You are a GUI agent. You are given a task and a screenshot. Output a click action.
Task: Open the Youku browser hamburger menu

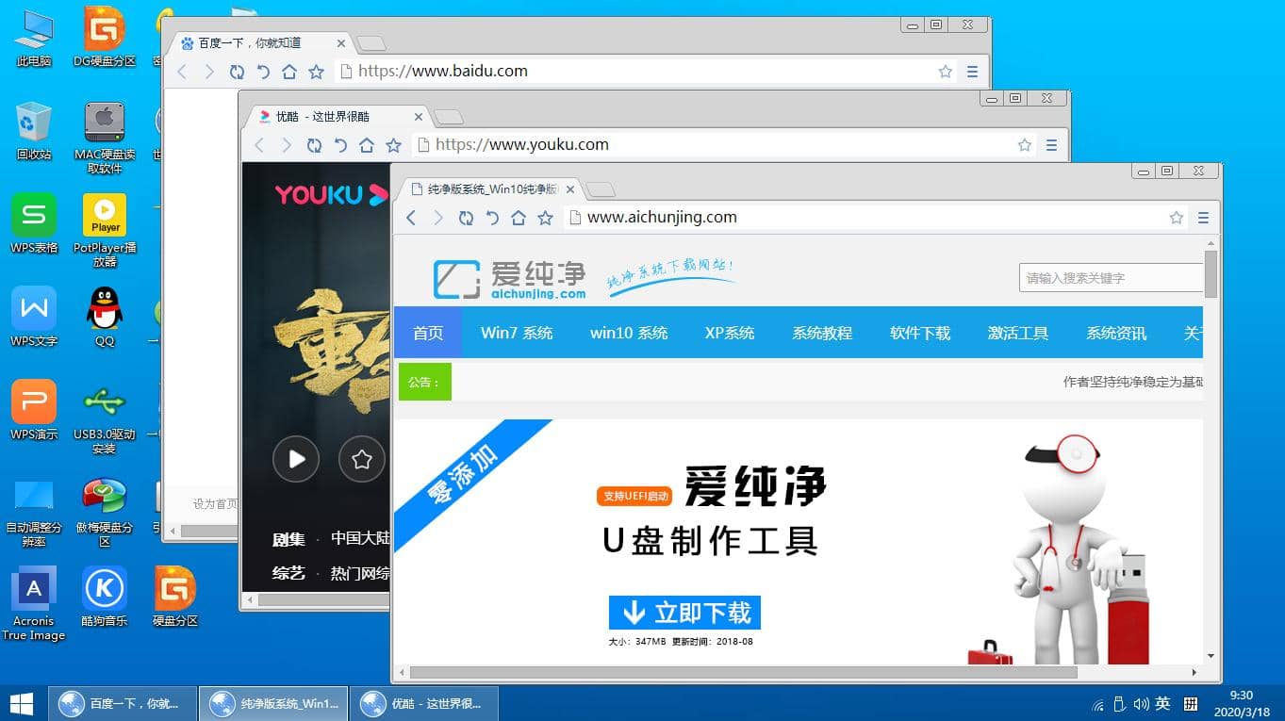1051,145
